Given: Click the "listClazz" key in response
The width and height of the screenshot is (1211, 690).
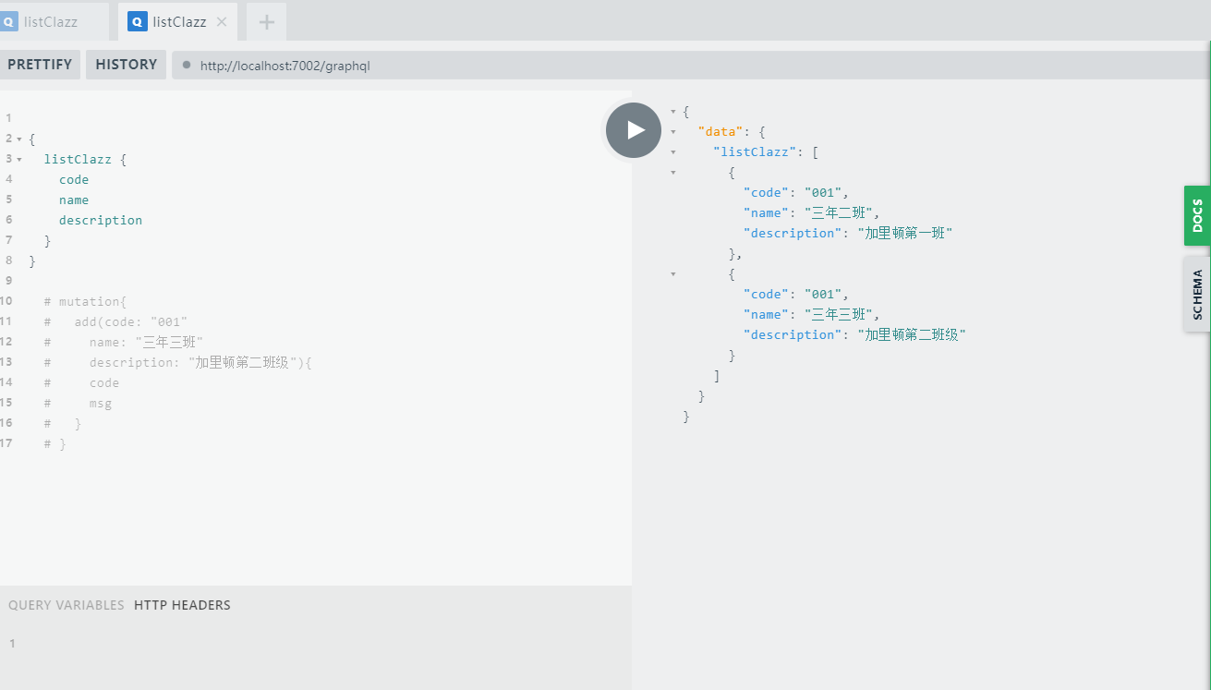Looking at the screenshot, I should coord(755,151).
